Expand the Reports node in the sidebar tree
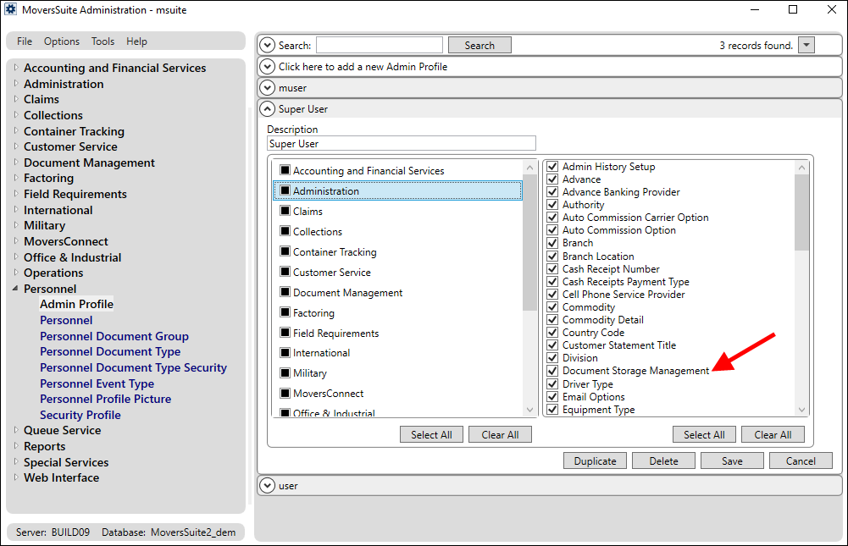This screenshot has height=546, width=848. (15, 446)
